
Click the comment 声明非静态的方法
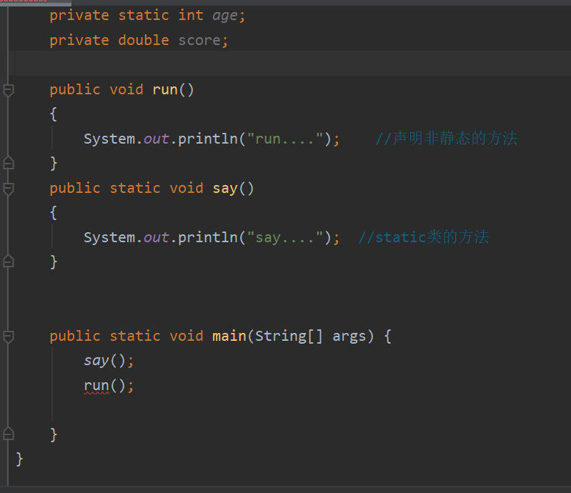[446, 139]
